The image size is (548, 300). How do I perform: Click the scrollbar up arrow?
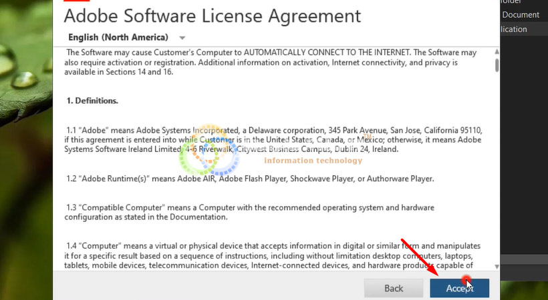497,52
